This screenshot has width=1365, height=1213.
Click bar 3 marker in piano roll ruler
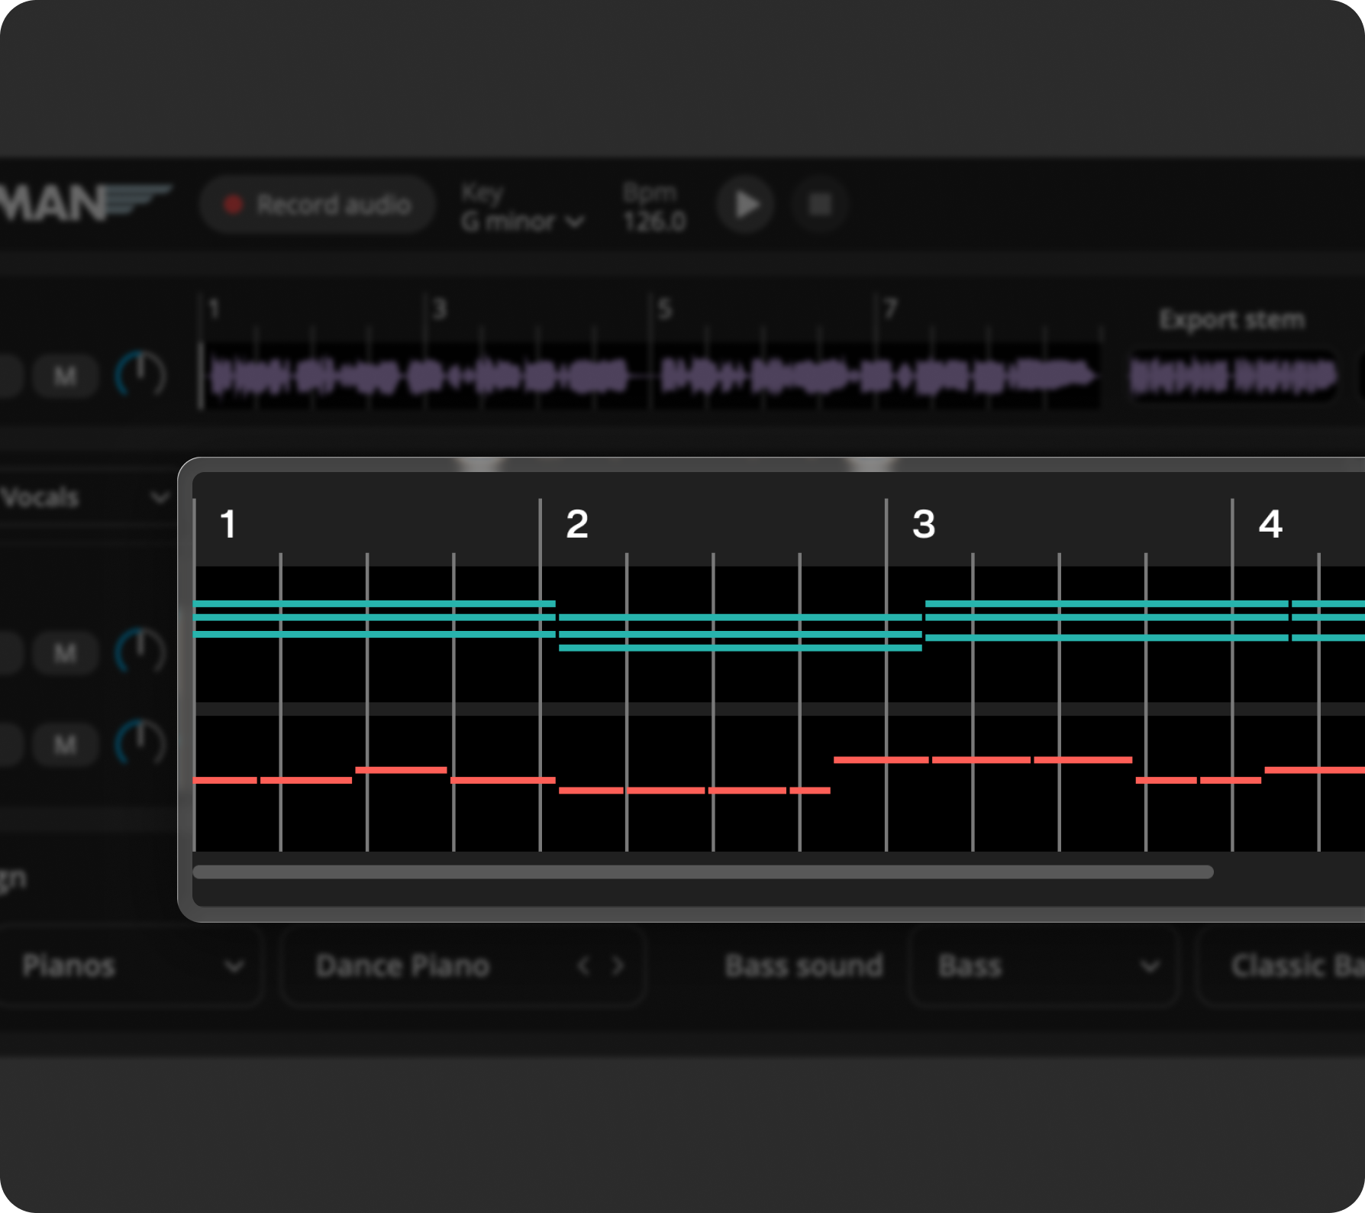point(923,524)
